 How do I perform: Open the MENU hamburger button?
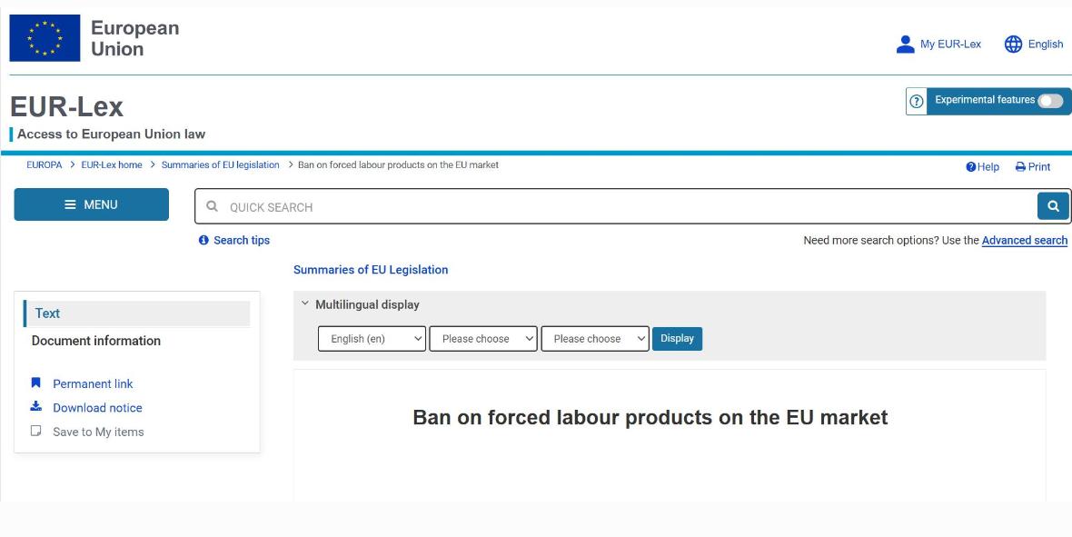pos(91,204)
